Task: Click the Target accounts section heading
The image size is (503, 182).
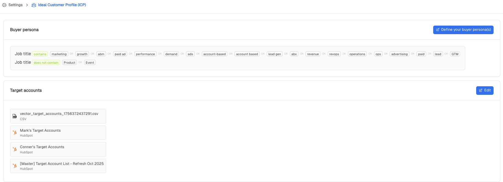Action: 26,90
